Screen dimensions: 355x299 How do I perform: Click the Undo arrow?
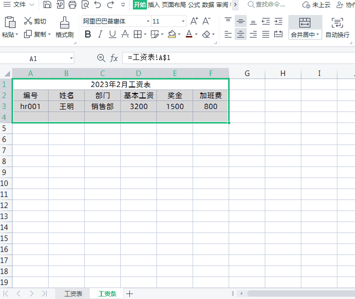coord(98,4)
